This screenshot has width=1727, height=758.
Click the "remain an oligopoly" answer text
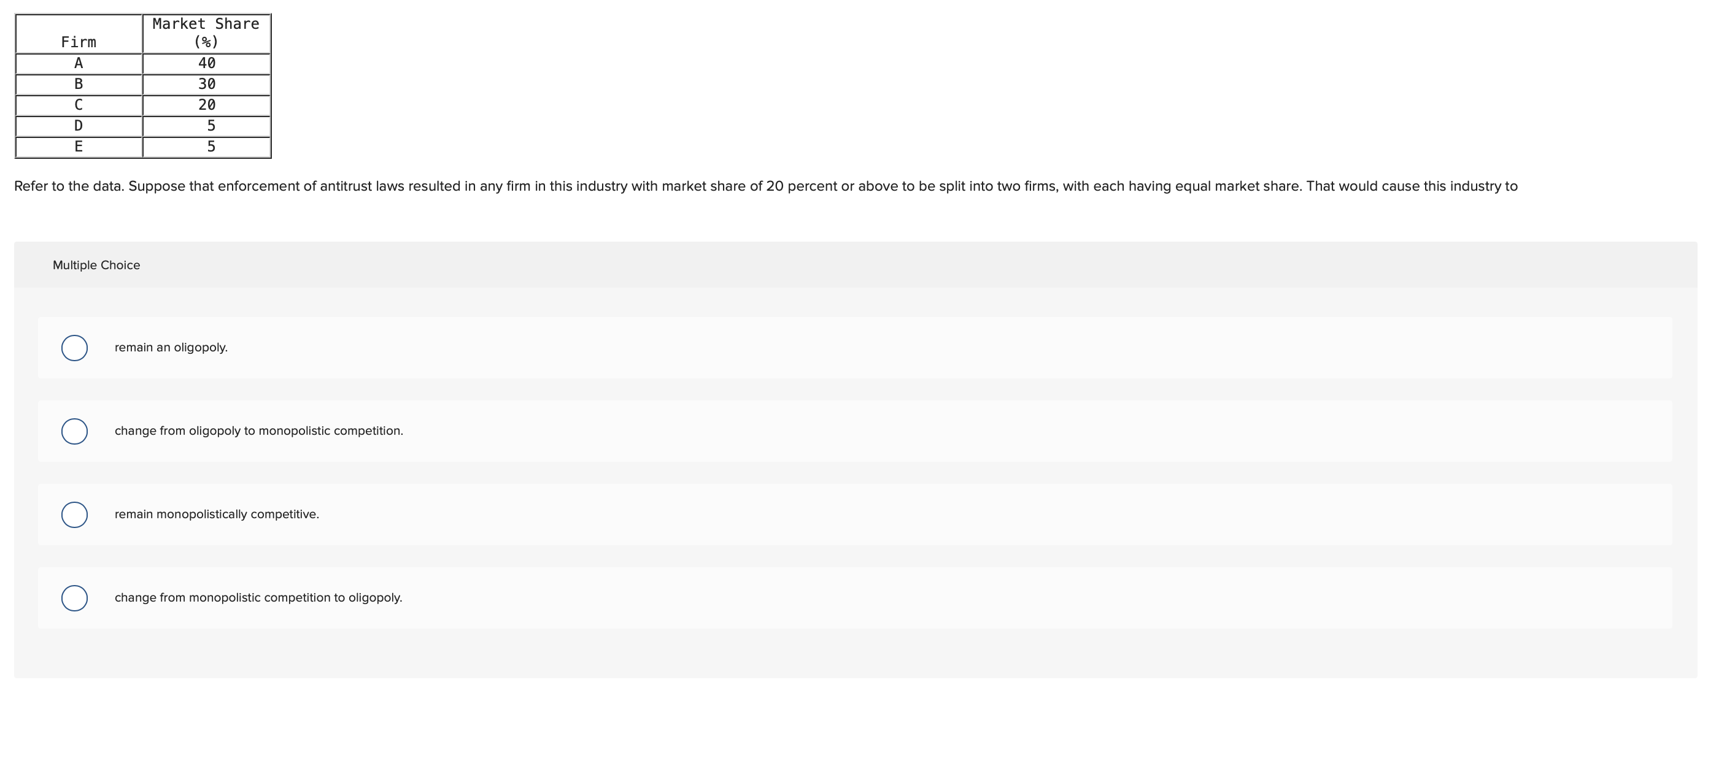click(x=171, y=348)
